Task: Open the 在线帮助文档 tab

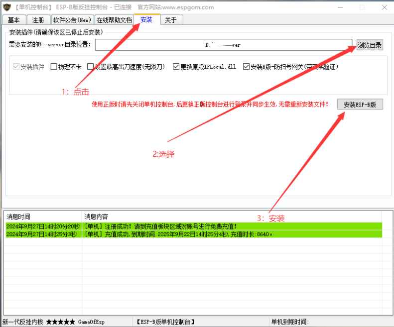Action: (x=114, y=20)
